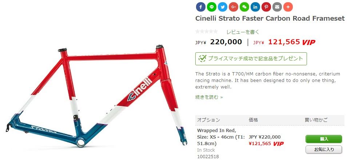Share product on Facebook
The width and height of the screenshot is (347, 160).
coord(201,7)
